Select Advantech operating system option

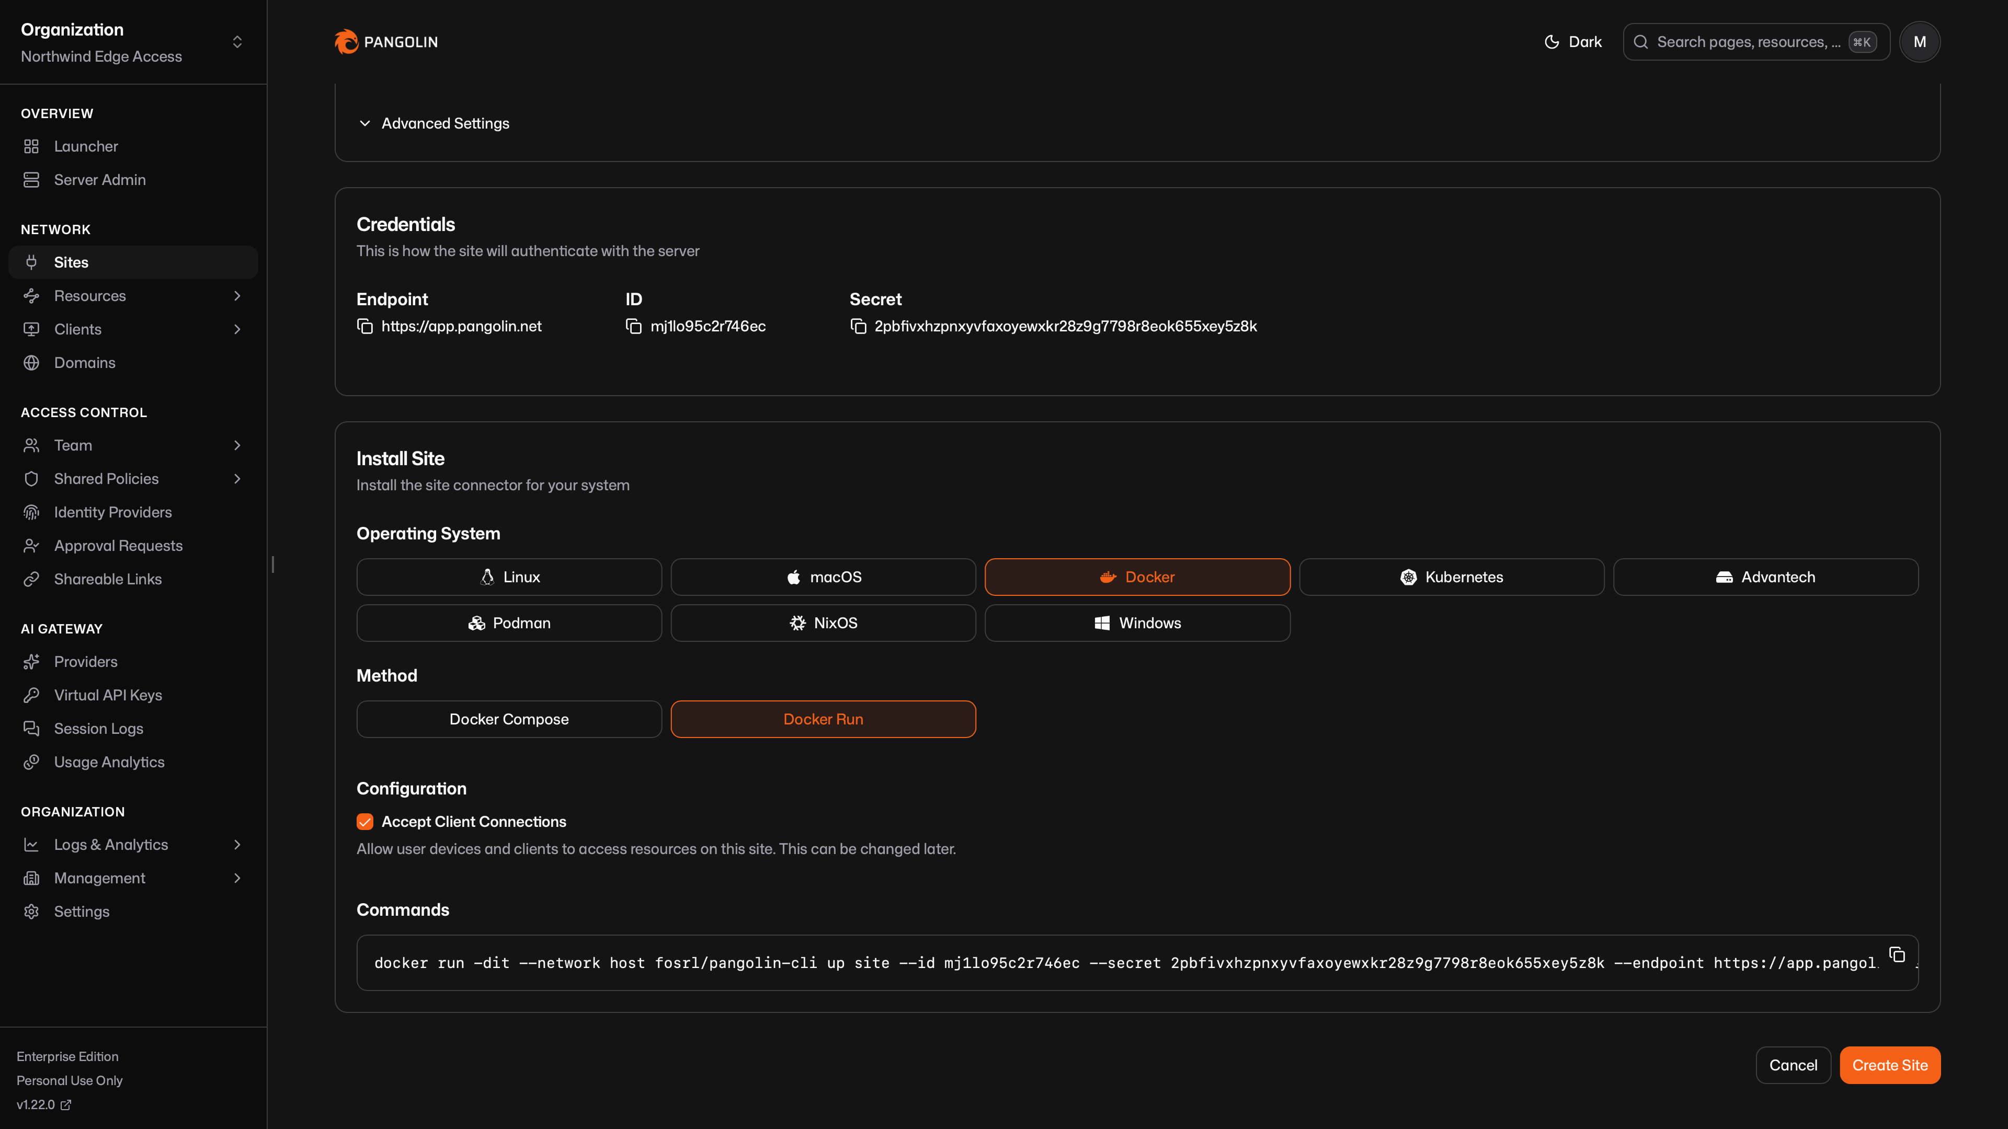coord(1765,578)
